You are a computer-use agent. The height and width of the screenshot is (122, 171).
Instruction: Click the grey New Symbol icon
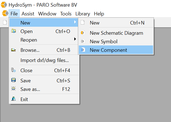[83, 41]
